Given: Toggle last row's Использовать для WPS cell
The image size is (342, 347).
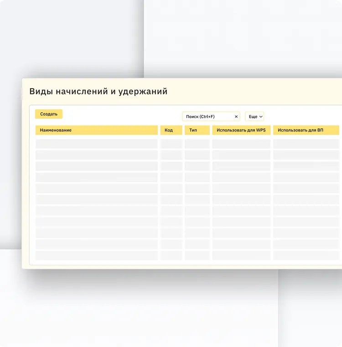Looking at the screenshot, I should pyautogui.click(x=241, y=255).
